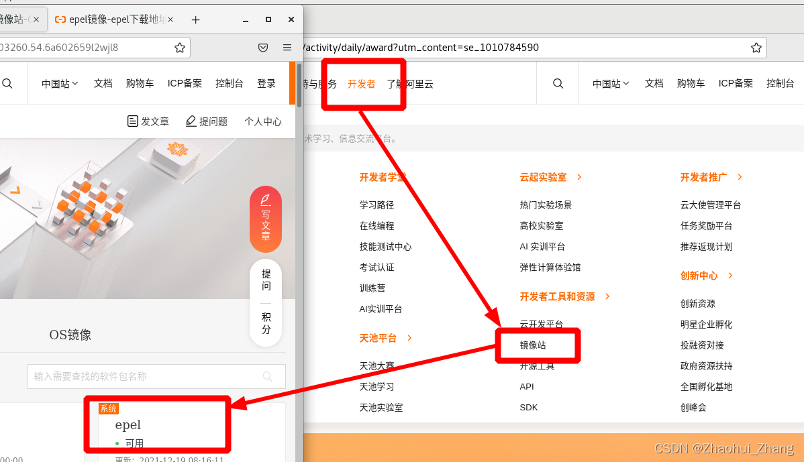Click the orange 写文章 floating button

[266, 219]
